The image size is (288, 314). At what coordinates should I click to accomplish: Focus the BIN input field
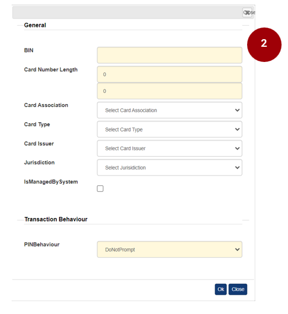[x=169, y=56]
